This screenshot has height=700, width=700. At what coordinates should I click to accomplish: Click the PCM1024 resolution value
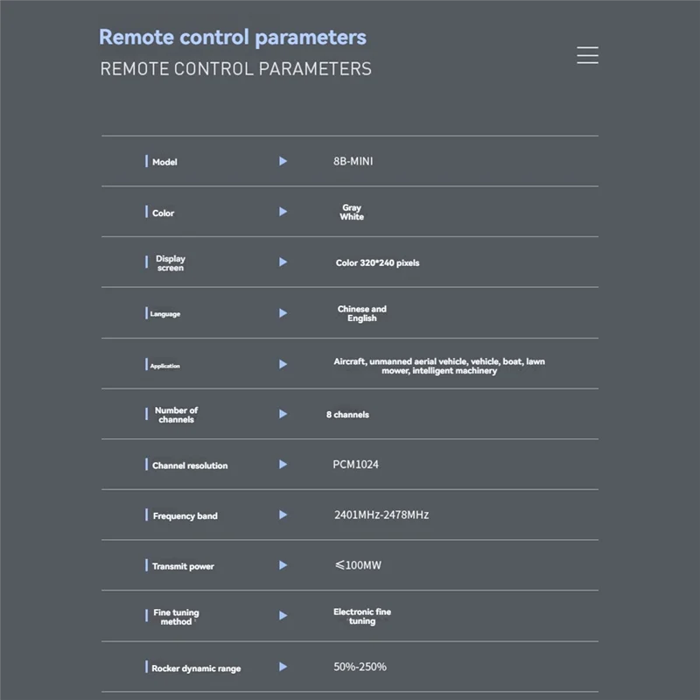coord(355,465)
